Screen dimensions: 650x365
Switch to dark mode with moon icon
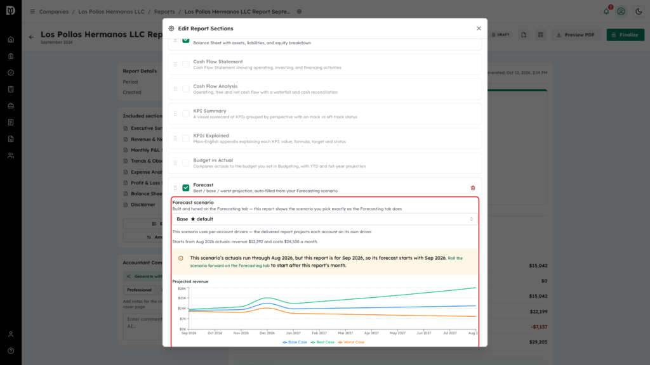point(639,11)
